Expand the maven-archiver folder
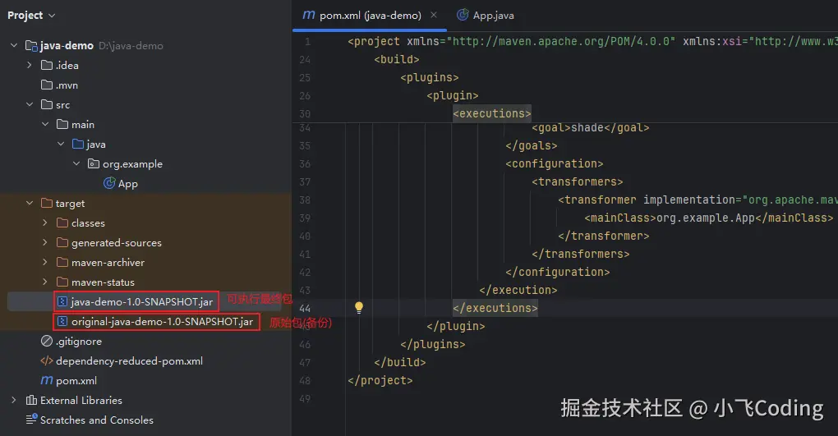 tap(45, 263)
